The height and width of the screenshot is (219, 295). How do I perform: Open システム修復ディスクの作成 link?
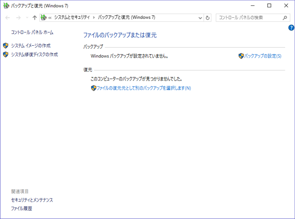click(34, 55)
